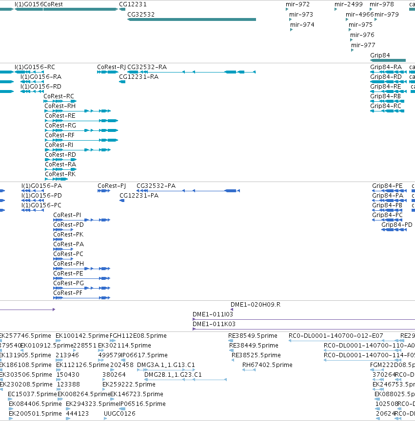Click the Grip84-RA transcript
Screen dimensions: 415x421
pos(388,72)
